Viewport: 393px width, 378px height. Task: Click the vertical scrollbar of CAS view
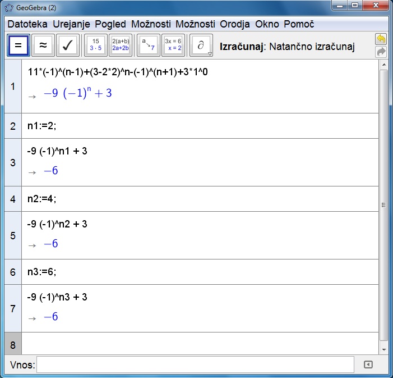[383, 205]
